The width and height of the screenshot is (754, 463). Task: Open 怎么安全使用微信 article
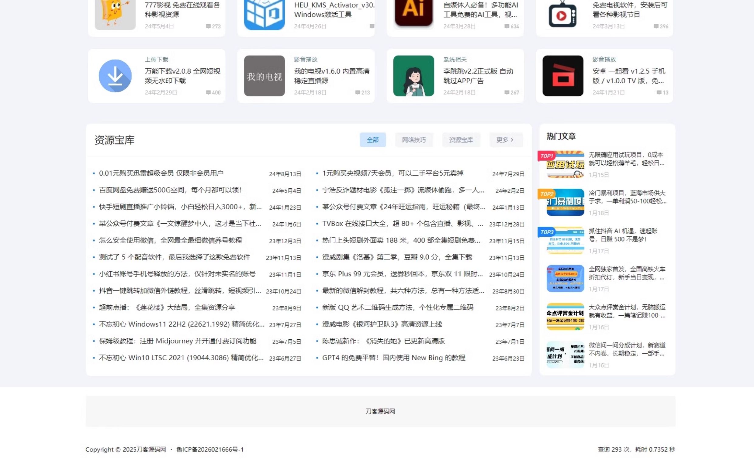click(x=170, y=240)
